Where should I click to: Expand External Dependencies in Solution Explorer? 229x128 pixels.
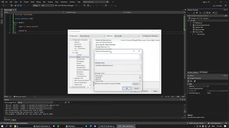(x=191, y=25)
